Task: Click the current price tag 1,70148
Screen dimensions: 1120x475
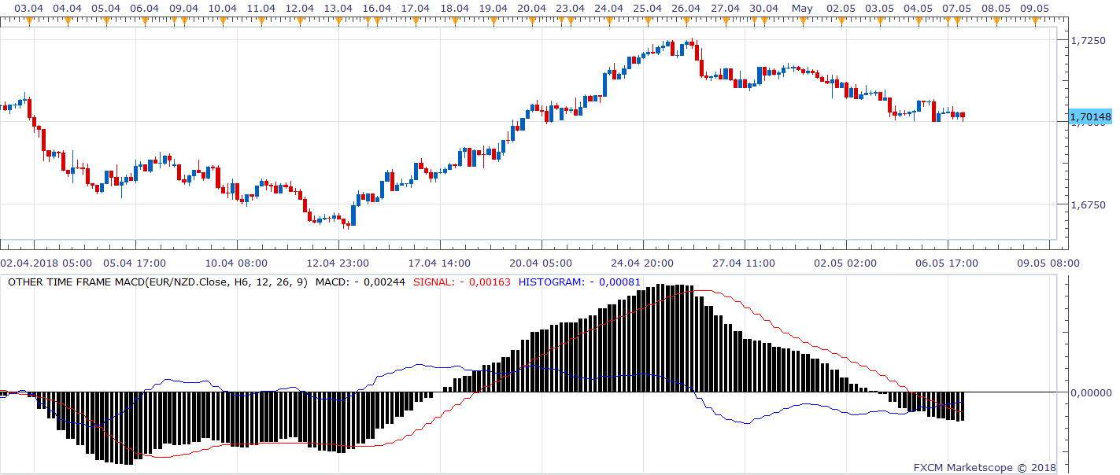Action: click(x=1090, y=117)
